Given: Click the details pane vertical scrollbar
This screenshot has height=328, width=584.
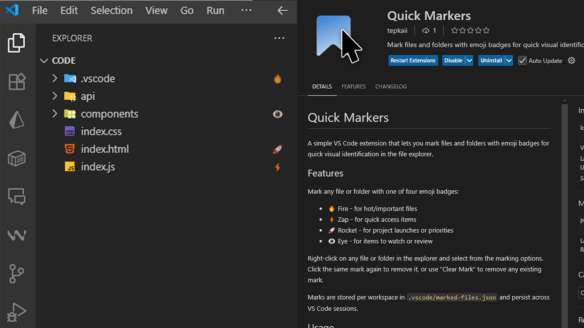Looking at the screenshot, I should [565, 216].
